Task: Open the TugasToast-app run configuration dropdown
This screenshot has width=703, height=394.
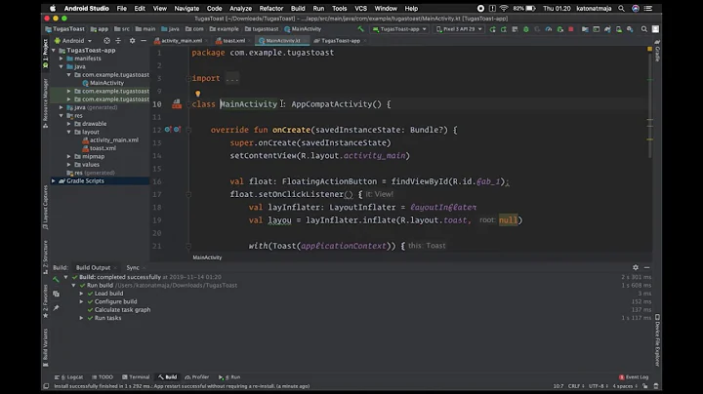Action: 399,29
